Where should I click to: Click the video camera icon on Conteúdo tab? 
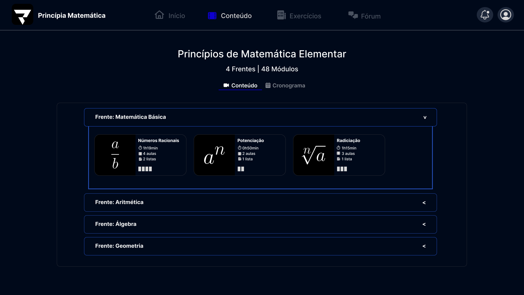(x=226, y=85)
